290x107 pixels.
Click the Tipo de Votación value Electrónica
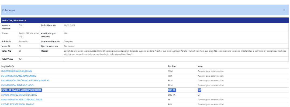point(69,46)
